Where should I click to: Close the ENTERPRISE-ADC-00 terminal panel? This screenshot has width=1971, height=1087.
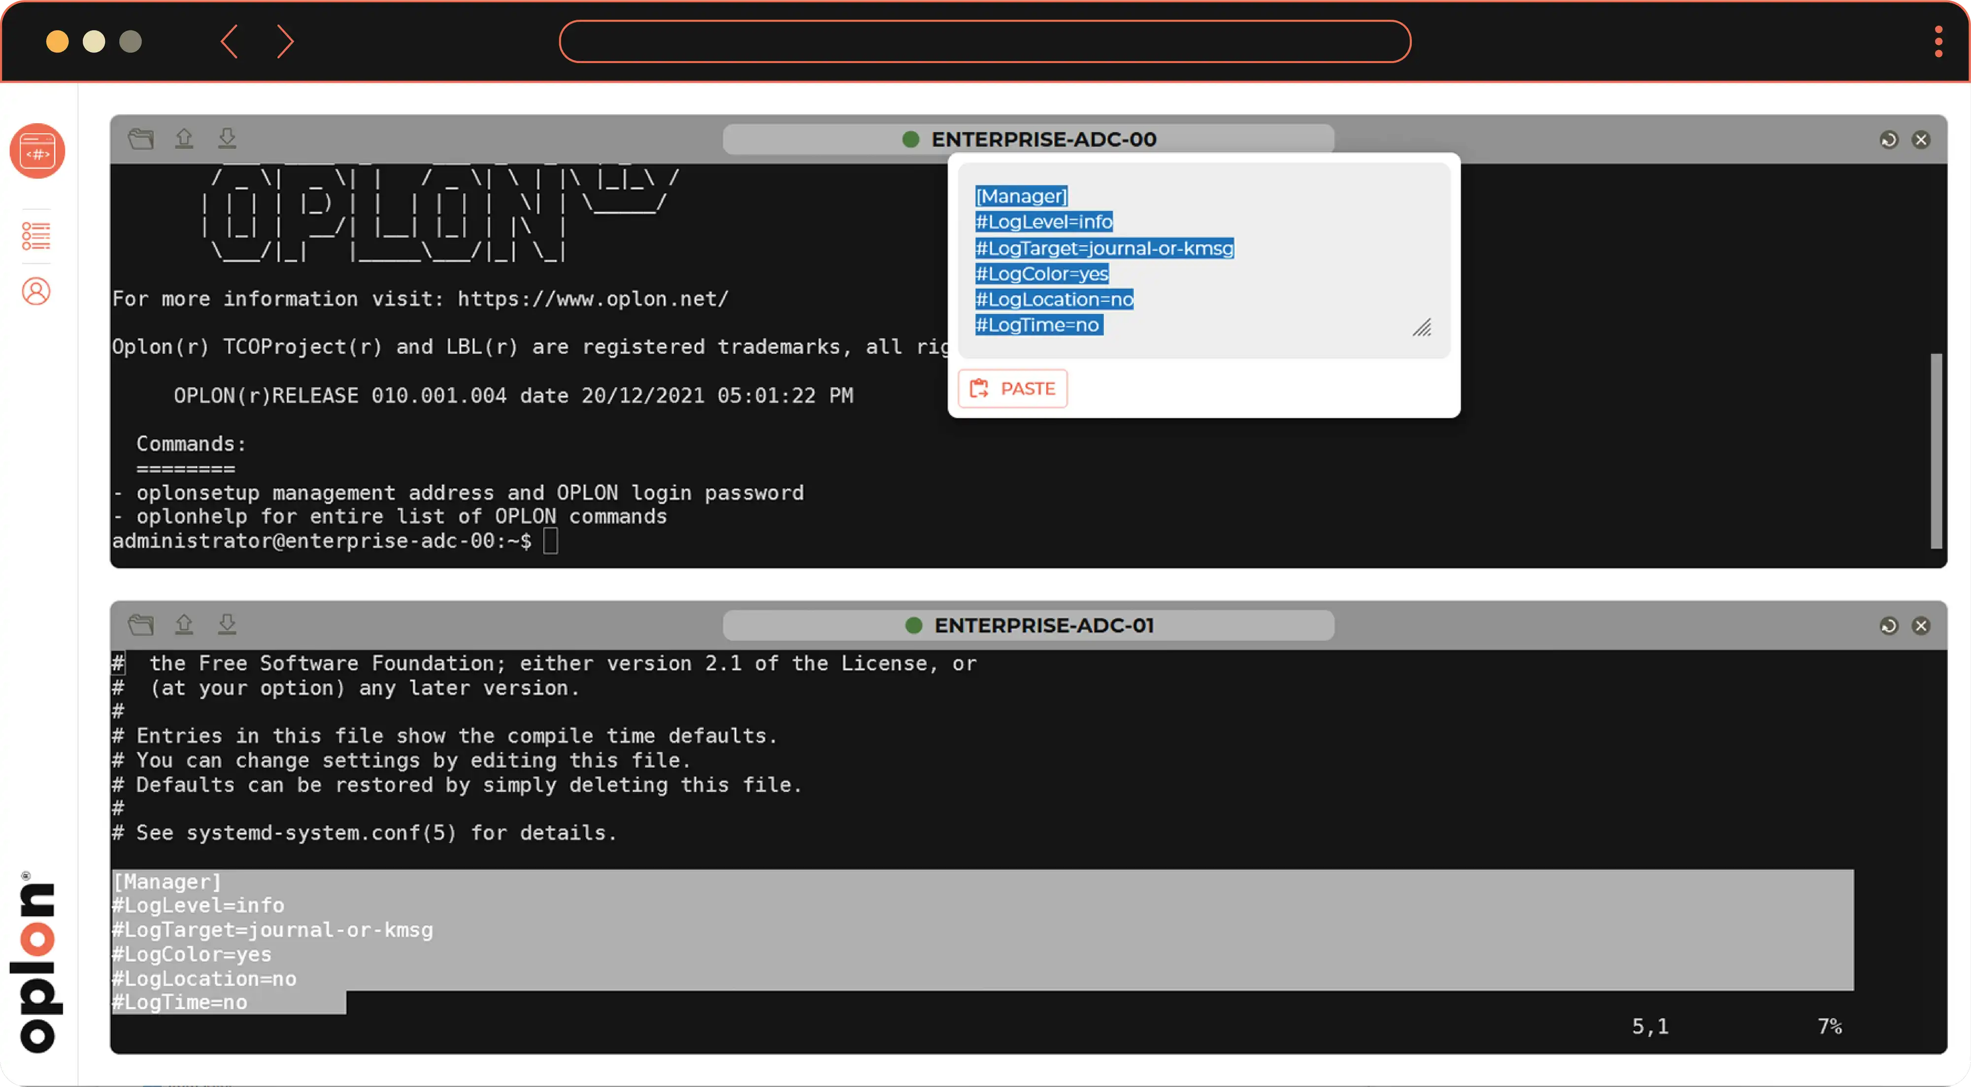point(1920,139)
